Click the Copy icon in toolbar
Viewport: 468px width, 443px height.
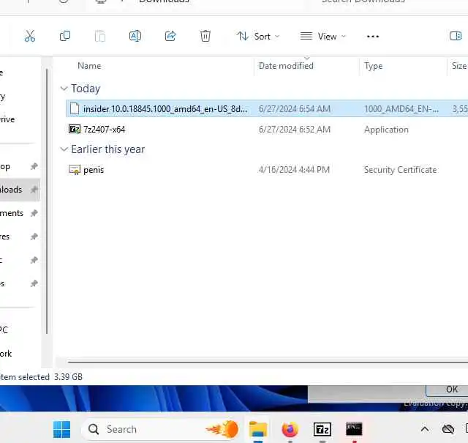click(x=65, y=36)
